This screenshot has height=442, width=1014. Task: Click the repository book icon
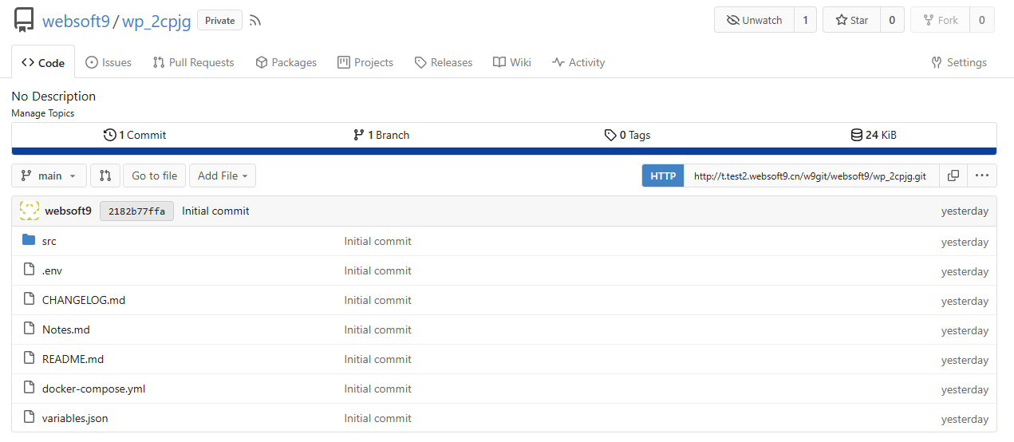pyautogui.click(x=24, y=21)
